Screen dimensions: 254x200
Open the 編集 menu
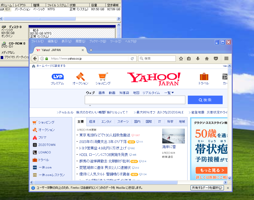click(x=52, y=41)
